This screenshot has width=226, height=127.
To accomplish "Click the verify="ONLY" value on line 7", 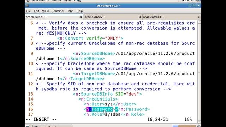I will (103, 38).
